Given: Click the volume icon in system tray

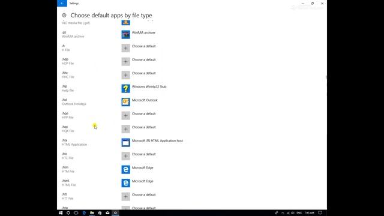Looking at the screenshot, I should pyautogui.click(x=293, y=213).
